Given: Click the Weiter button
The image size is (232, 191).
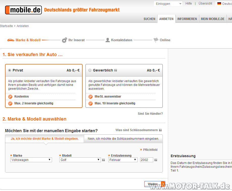Looking at the screenshot, I should (155, 184).
